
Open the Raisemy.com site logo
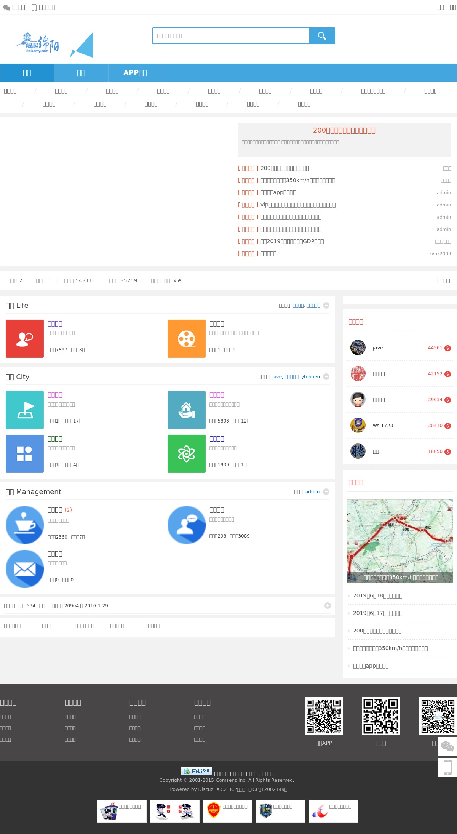click(x=37, y=43)
